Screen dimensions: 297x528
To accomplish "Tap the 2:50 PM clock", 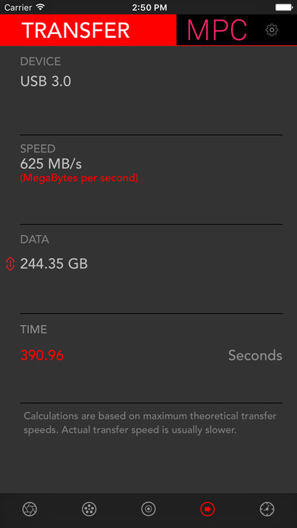I will click(x=148, y=8).
